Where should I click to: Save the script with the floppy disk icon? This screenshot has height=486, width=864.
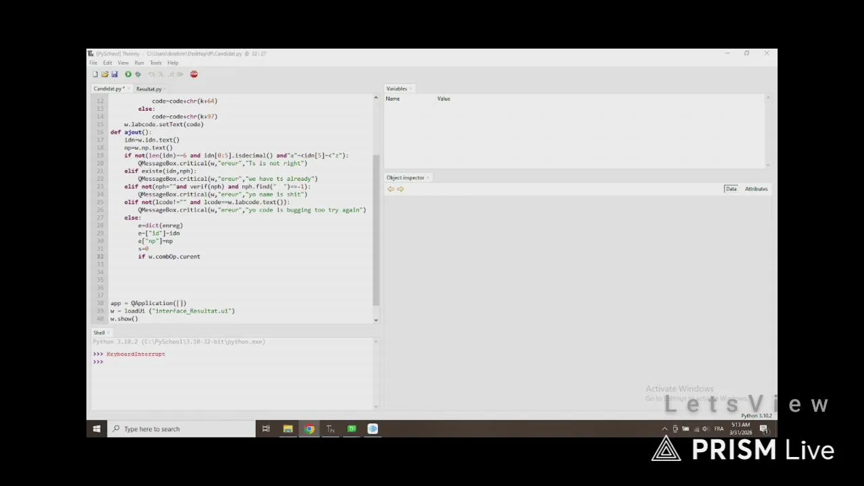pyautogui.click(x=114, y=74)
